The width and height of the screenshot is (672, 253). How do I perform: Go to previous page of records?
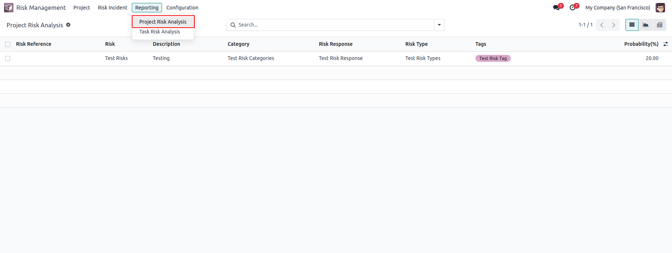coord(602,25)
